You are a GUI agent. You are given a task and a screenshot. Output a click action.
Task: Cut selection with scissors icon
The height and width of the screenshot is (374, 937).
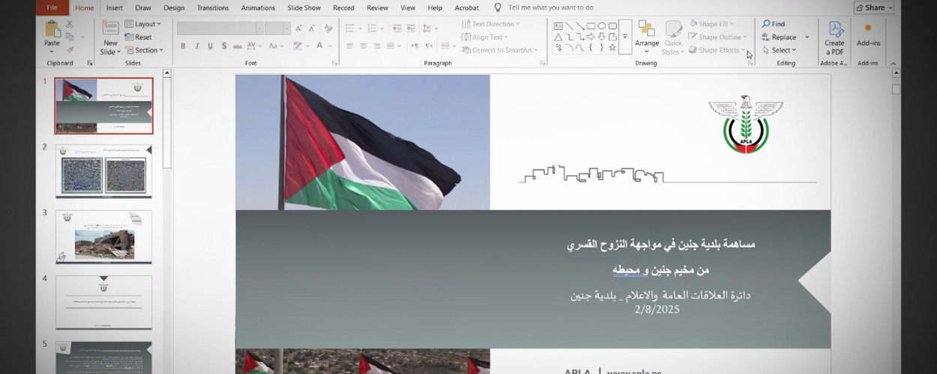70,24
